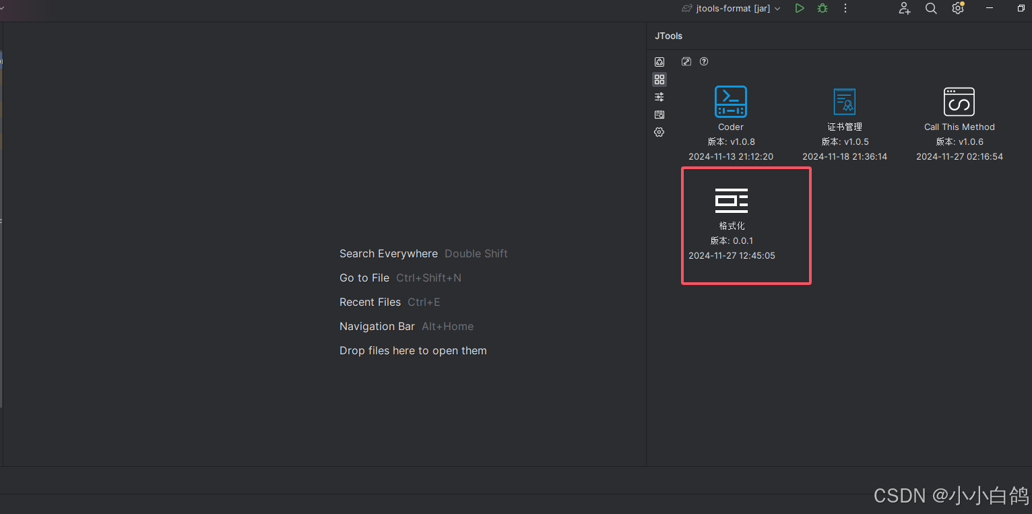Open the sliders options icon in JTools sidebar
The image size is (1032, 514).
[x=659, y=97]
